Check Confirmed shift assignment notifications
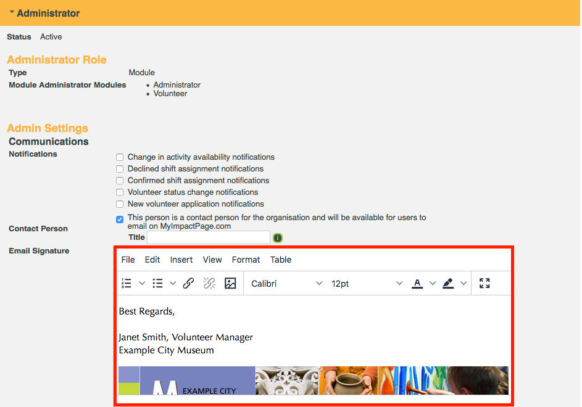The width and height of the screenshot is (582, 407). click(x=120, y=181)
